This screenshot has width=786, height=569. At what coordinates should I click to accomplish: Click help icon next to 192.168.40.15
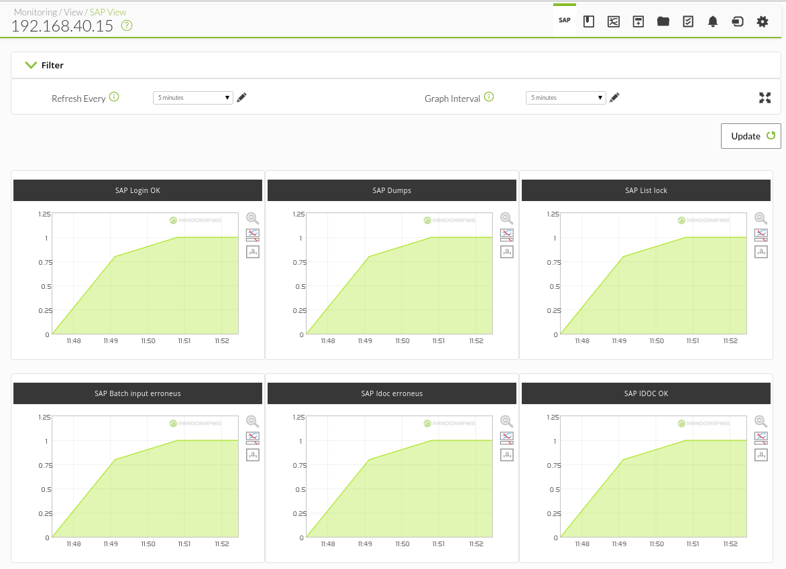pos(127,25)
